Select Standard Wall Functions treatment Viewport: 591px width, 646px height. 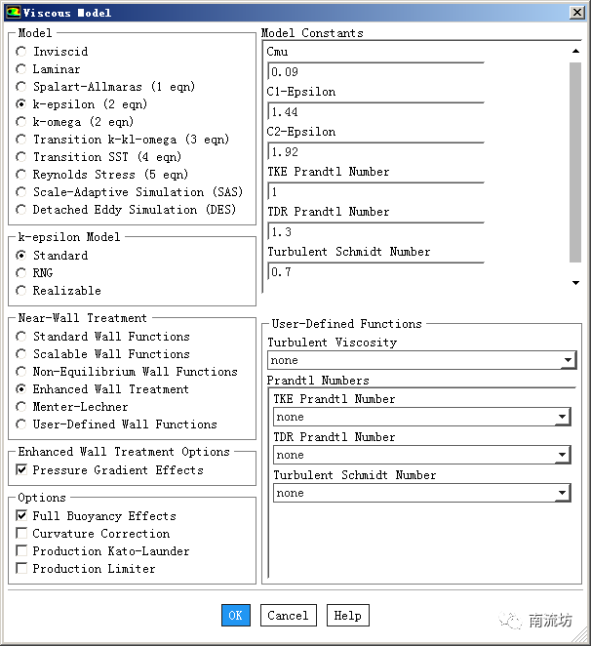point(21,337)
